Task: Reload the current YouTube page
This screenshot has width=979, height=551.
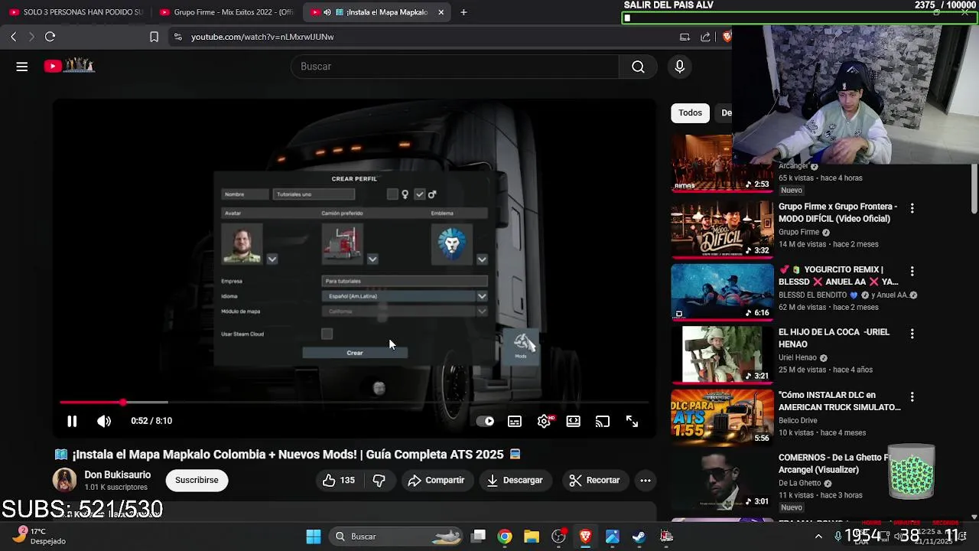Action: 50,37
